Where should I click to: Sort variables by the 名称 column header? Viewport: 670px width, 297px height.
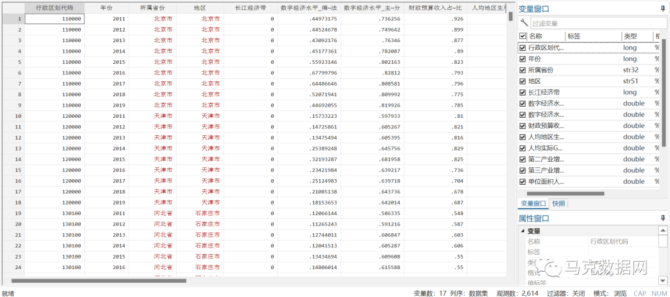tap(546, 37)
